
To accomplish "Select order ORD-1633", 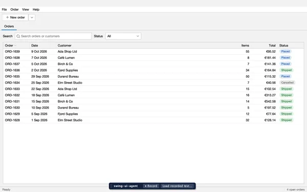I will 153,89.
